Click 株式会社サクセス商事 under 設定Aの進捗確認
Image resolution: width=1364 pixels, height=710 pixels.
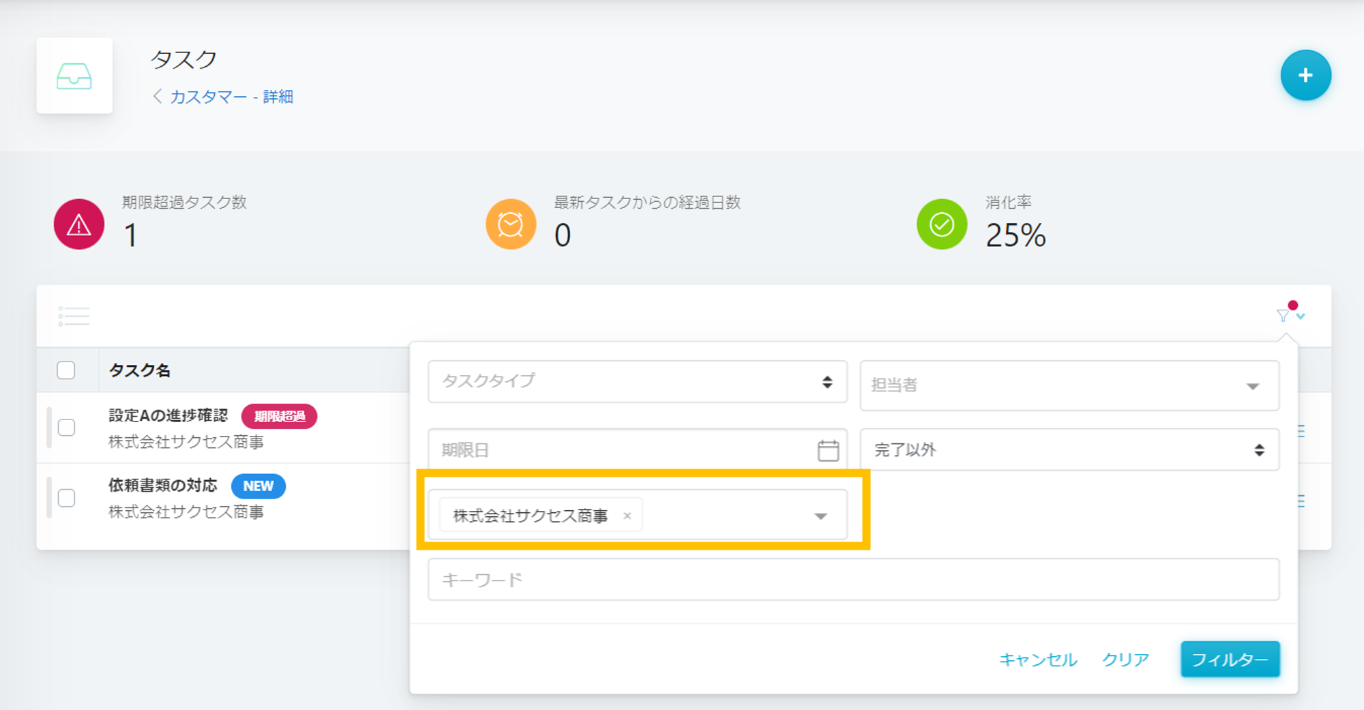coord(186,442)
